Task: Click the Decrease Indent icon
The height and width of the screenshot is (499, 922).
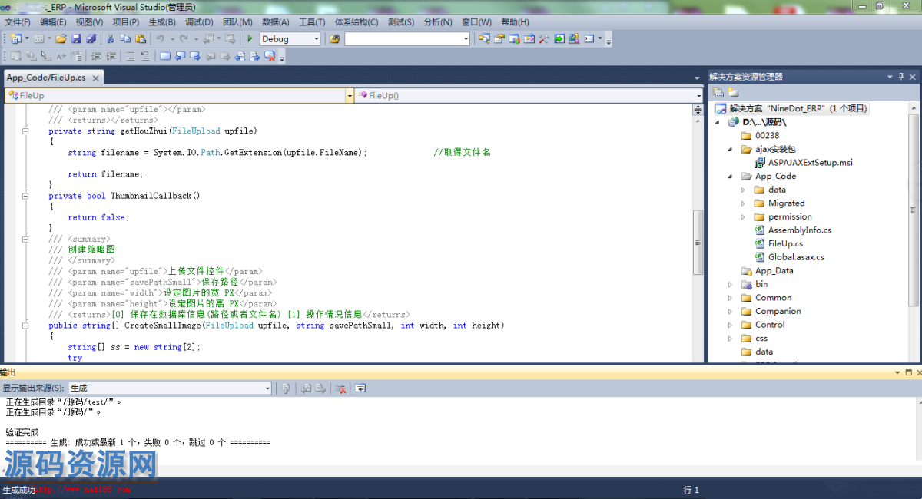Action: click(96, 56)
